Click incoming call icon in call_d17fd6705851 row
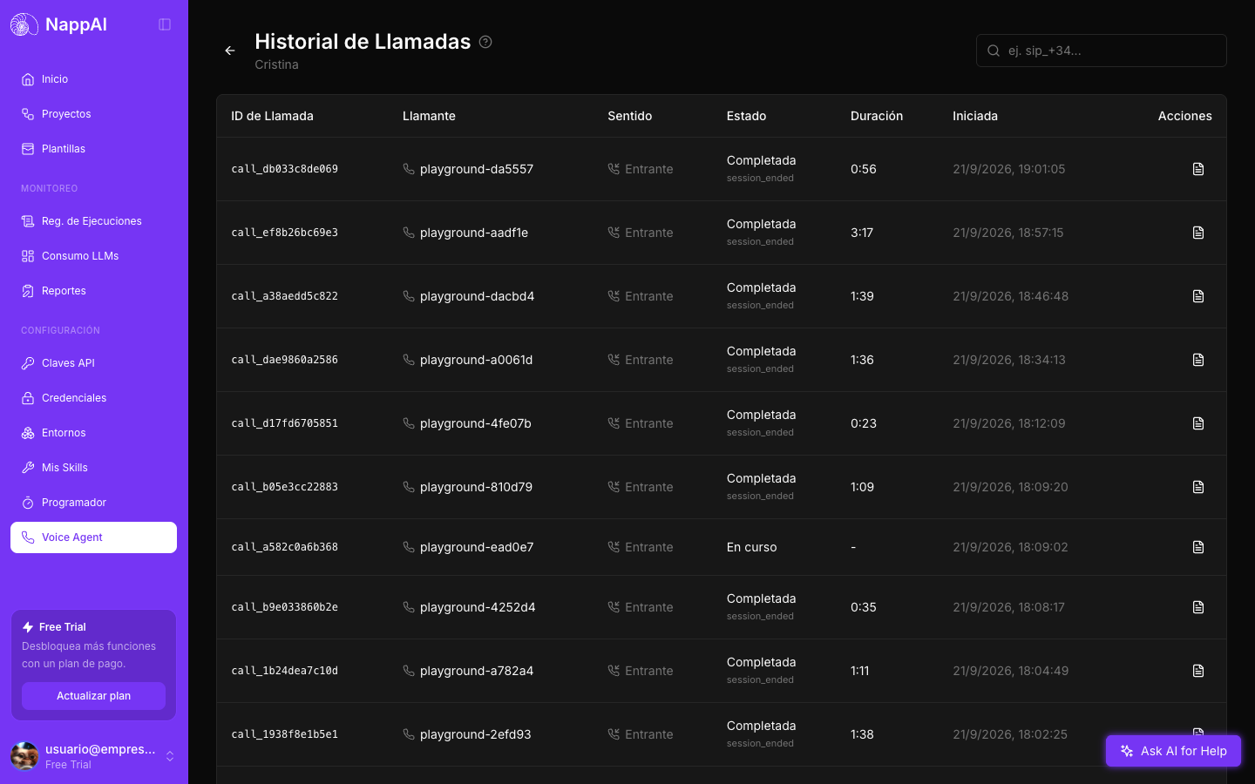The height and width of the screenshot is (784, 1255). 614,423
